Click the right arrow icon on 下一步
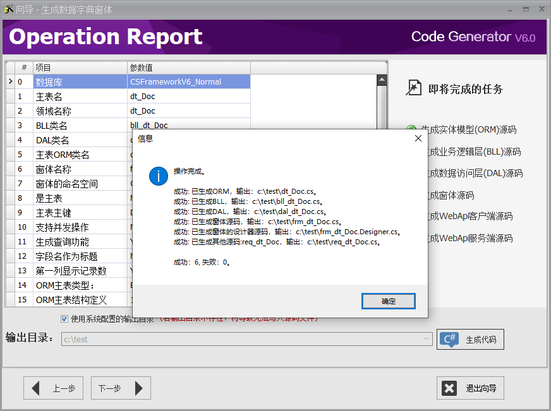 click(139, 388)
